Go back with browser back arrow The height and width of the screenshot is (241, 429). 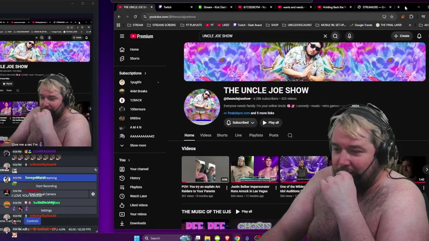pos(119,17)
